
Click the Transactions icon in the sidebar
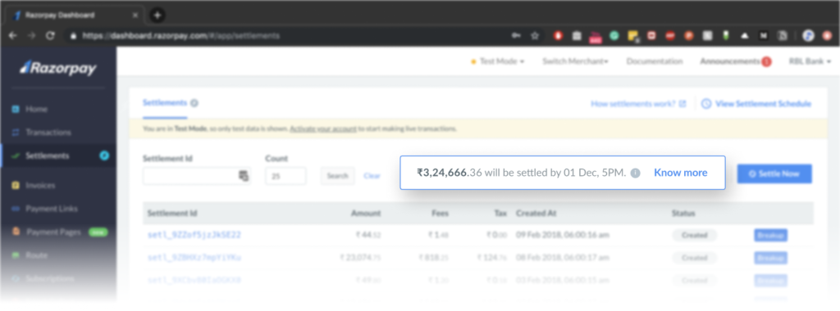pyautogui.click(x=16, y=132)
